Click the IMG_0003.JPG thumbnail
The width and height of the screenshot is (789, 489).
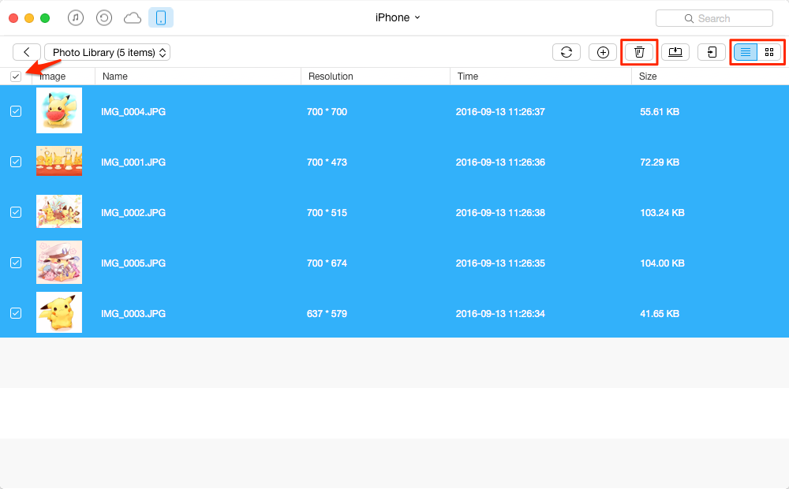pyautogui.click(x=59, y=312)
